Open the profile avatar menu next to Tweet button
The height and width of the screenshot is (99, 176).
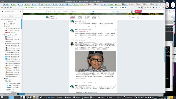pos(132,11)
